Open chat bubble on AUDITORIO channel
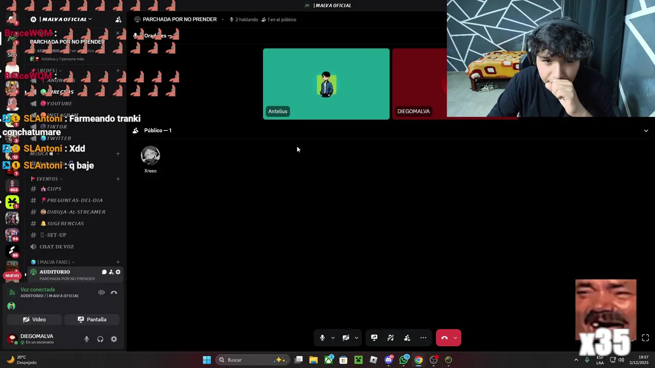The width and height of the screenshot is (655, 368). click(104, 272)
